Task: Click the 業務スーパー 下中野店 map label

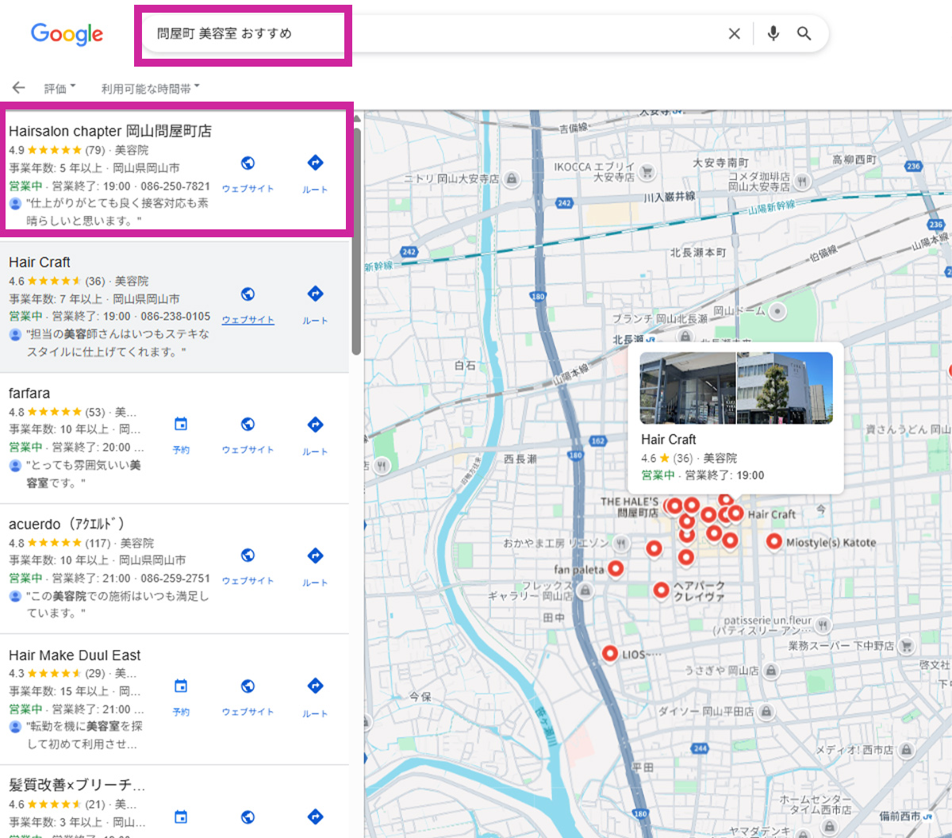Action: (841, 646)
